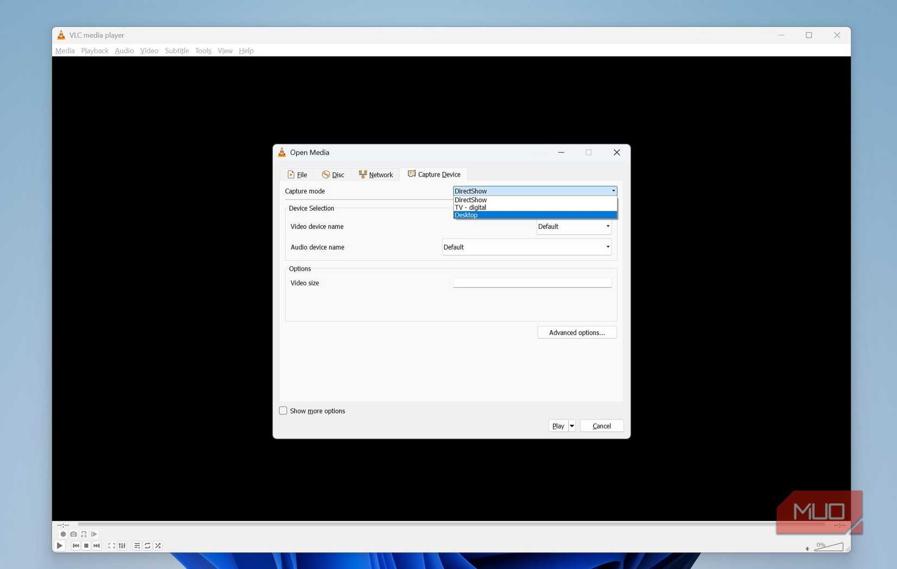The height and width of the screenshot is (569, 897).
Task: Choose DirectShow from capture mode list
Action: pos(535,200)
